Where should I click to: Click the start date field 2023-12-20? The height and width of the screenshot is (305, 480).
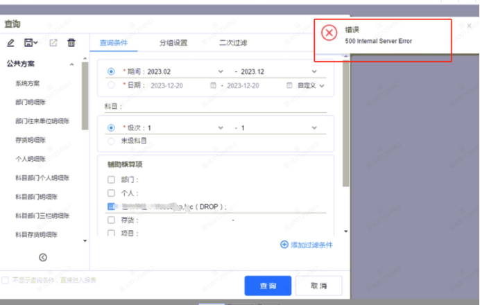click(x=167, y=85)
